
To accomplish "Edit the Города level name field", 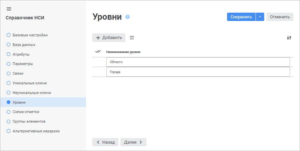I will [x=198, y=72].
